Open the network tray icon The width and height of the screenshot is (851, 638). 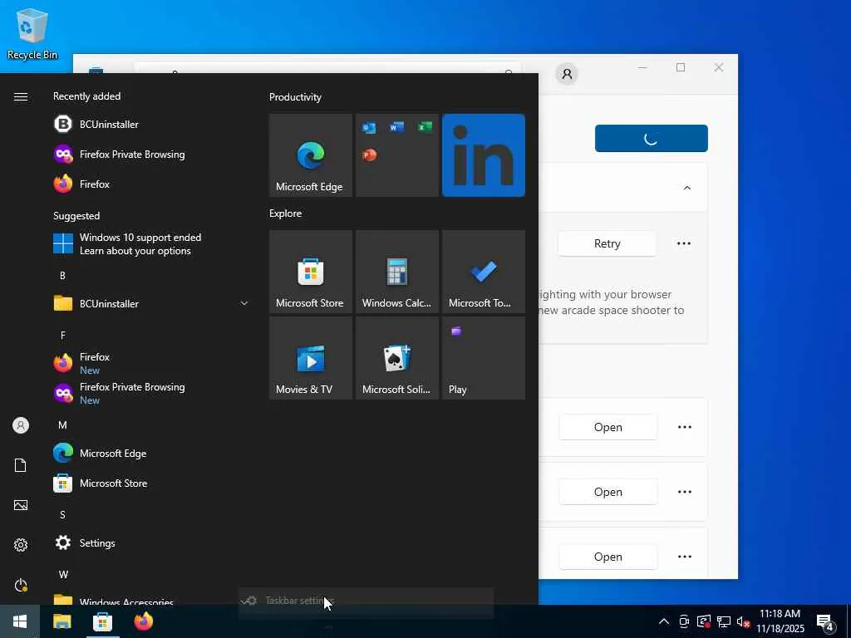click(724, 621)
